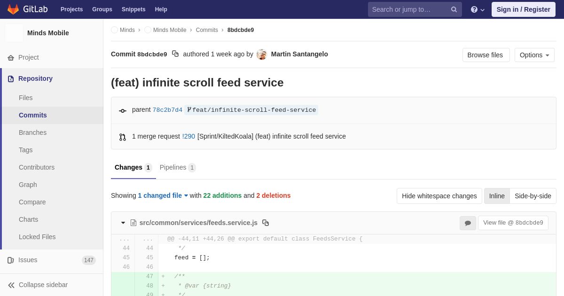Open the Help question mark menu

pyautogui.click(x=478, y=9)
